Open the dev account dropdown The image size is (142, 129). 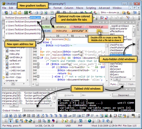pyautogui.click(x=110, y=95)
